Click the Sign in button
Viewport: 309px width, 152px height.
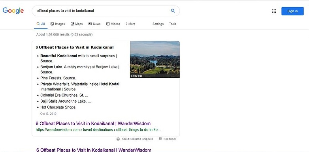[292, 11]
